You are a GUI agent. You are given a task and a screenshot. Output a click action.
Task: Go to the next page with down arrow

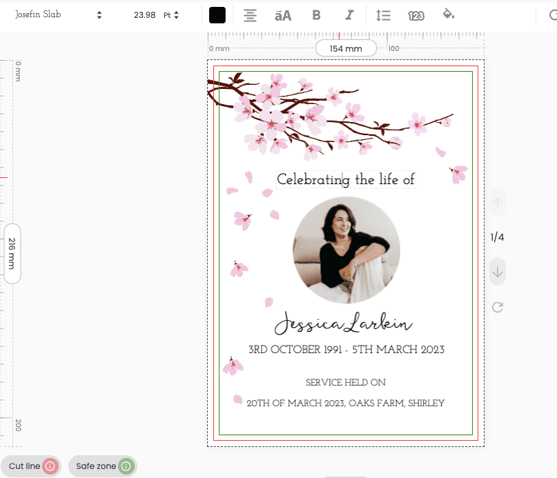click(497, 272)
